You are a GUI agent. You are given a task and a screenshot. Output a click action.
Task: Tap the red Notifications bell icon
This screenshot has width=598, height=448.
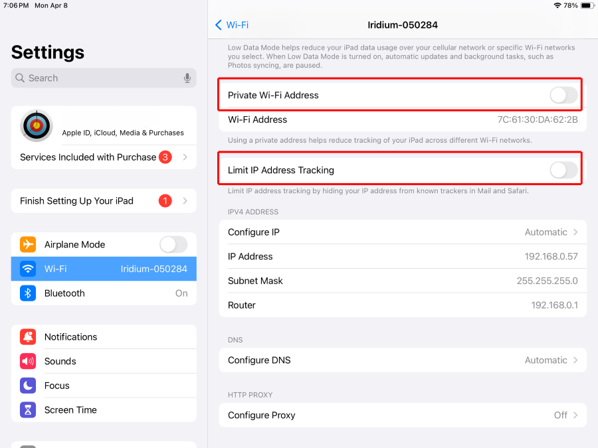(28, 337)
